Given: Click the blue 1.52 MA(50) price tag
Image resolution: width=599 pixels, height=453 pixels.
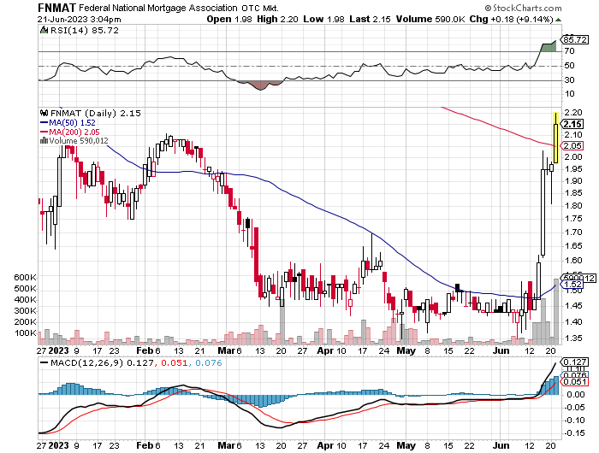Looking at the screenshot, I should [x=572, y=285].
